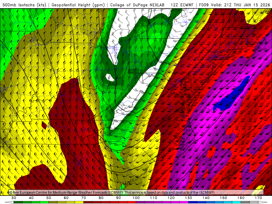Click the gray swatch beneath legend 160
The height and width of the screenshot is (204, 272).
[x=245, y=202]
